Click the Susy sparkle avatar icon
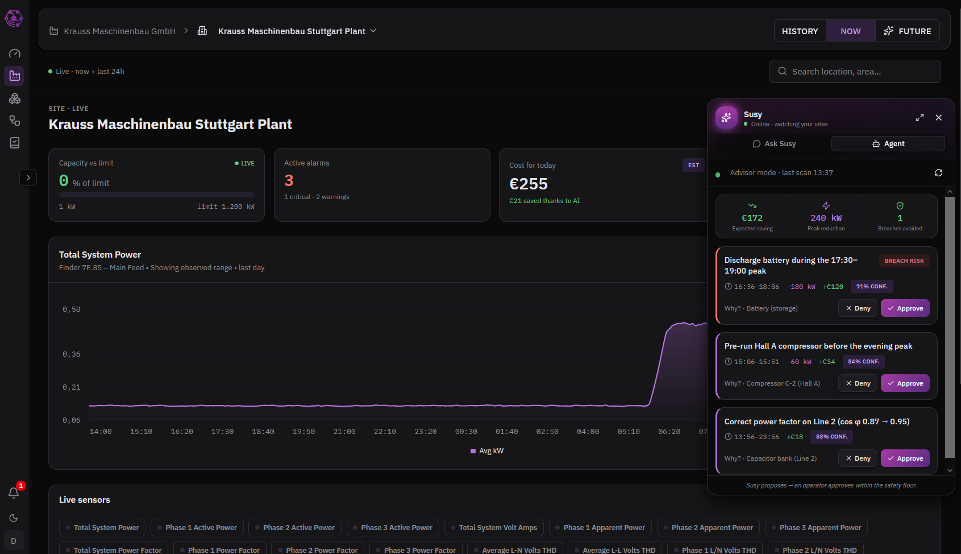Image resolution: width=961 pixels, height=554 pixels. pos(726,118)
